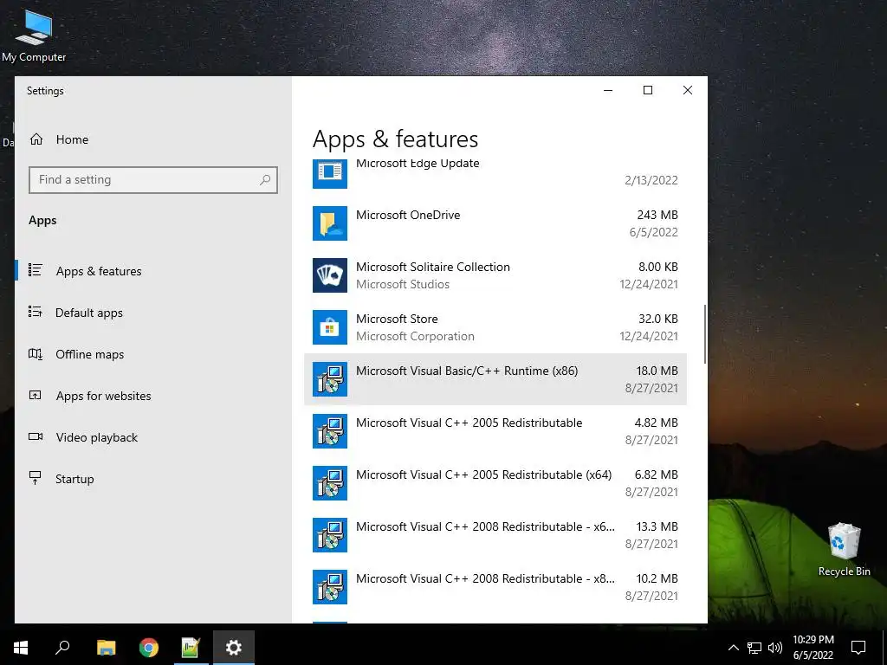Click the icon of the 13.3 MB Visual C++ 2008 entry
The width and height of the screenshot is (887, 665).
click(x=330, y=535)
